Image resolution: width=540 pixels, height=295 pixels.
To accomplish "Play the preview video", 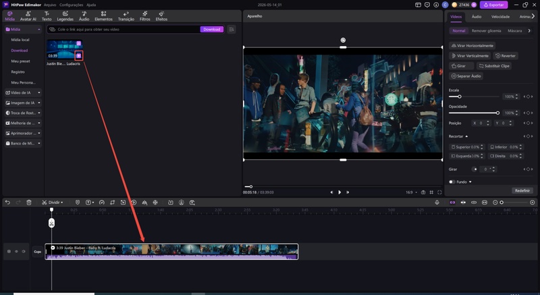I will pyautogui.click(x=340, y=192).
